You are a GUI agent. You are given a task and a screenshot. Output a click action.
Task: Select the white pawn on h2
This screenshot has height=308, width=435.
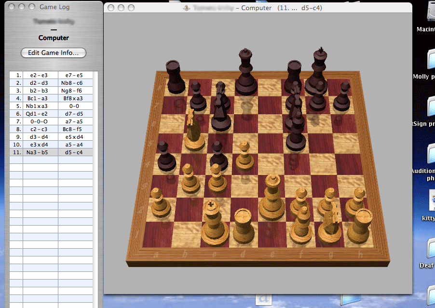356,201
